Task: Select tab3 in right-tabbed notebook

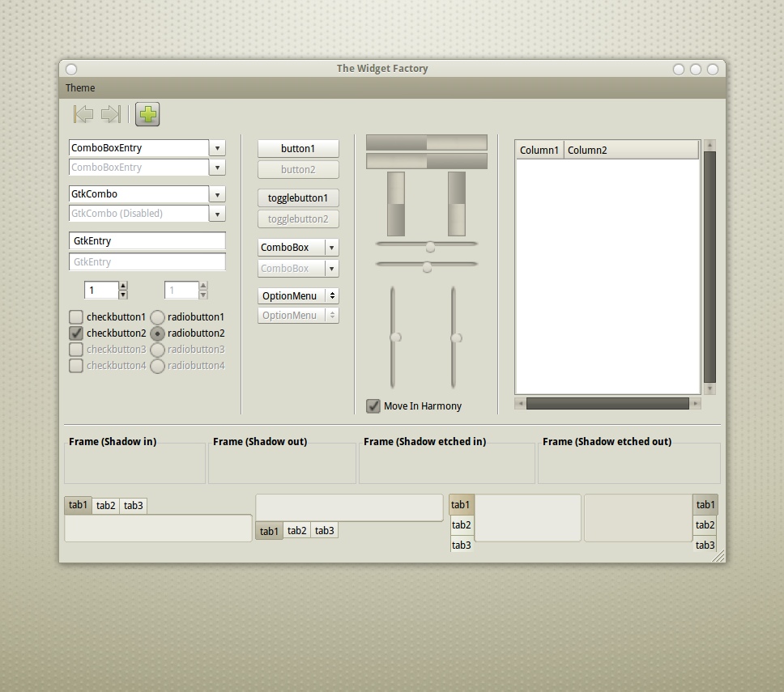Action: coord(705,546)
